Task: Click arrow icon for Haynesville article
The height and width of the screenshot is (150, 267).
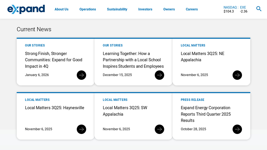Action: coord(81,129)
